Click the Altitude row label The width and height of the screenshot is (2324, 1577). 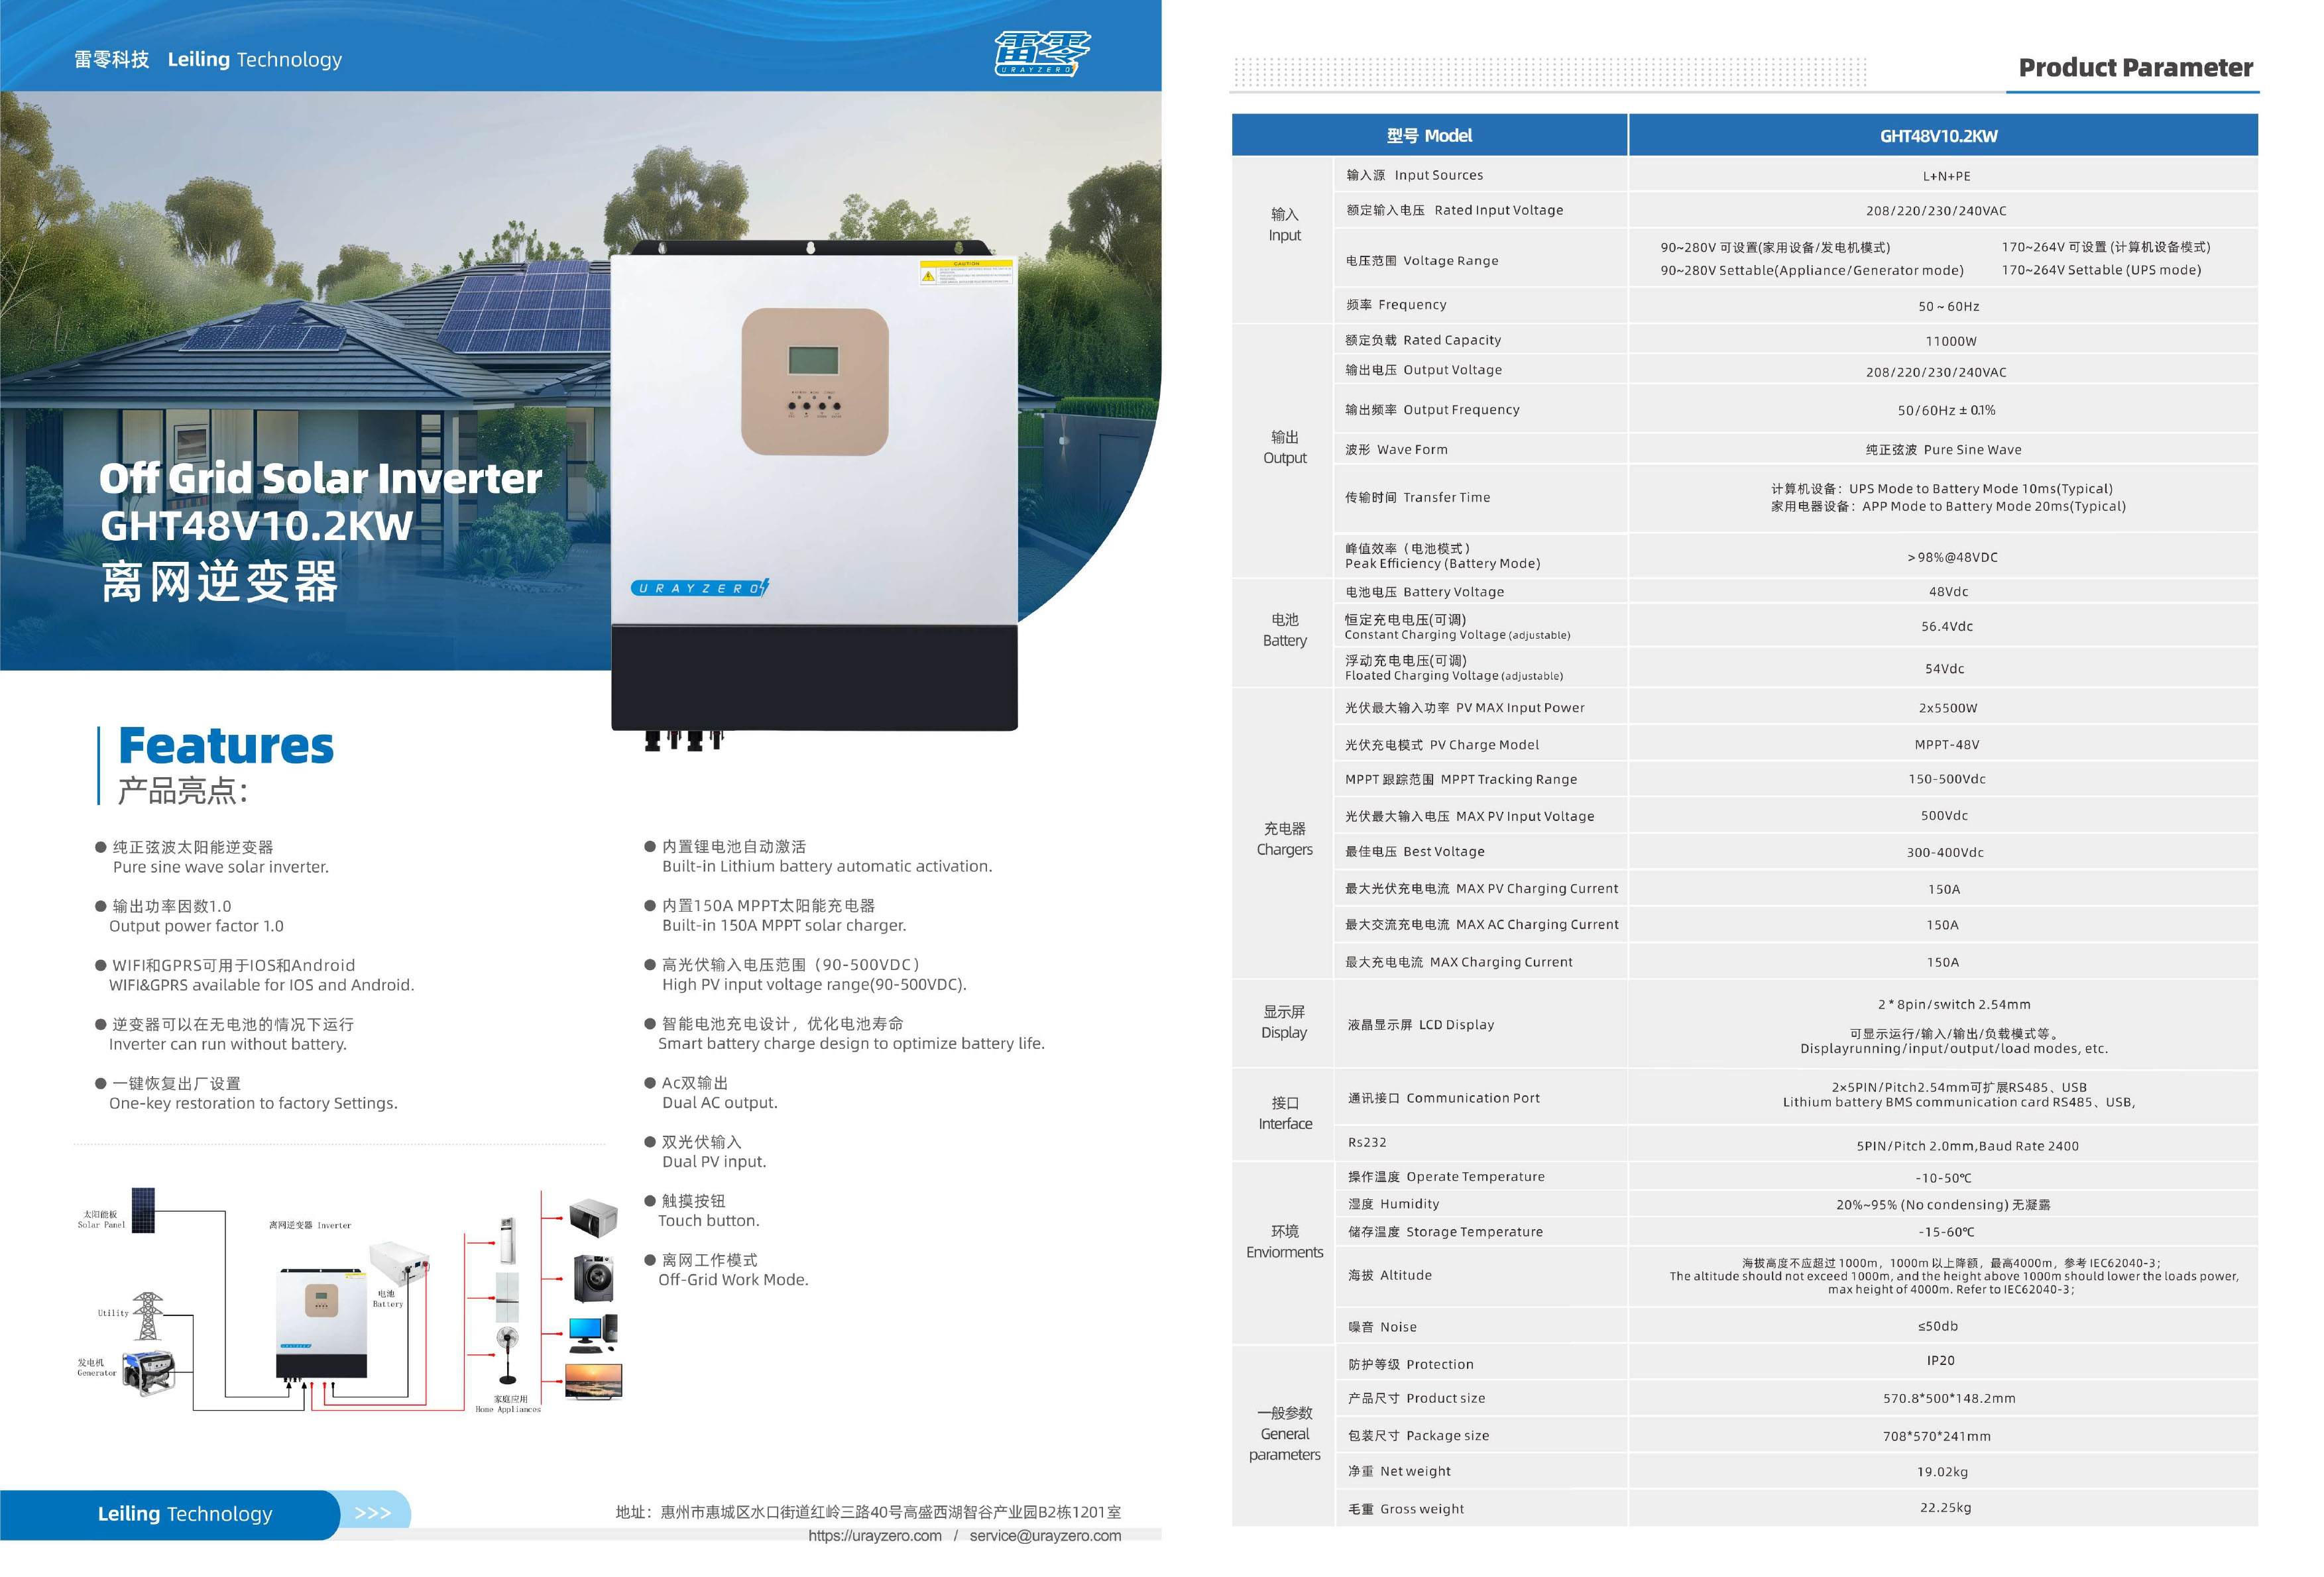[x=1389, y=1276]
